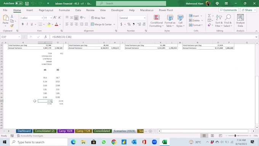Open Cell Styles gallery
The image size is (259, 146).
[x=180, y=21]
